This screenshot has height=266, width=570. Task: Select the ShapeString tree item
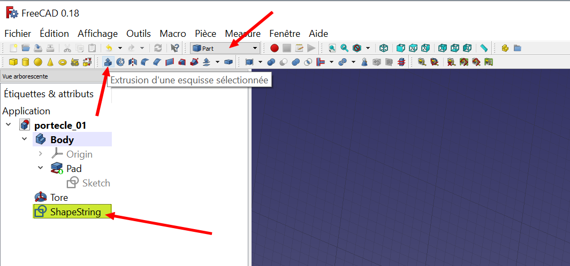(x=72, y=212)
